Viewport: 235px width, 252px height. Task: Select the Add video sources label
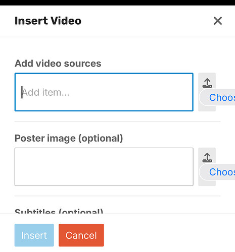(58, 64)
